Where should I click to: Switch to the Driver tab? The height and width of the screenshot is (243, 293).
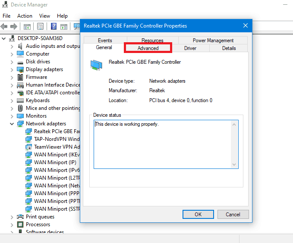click(x=190, y=48)
